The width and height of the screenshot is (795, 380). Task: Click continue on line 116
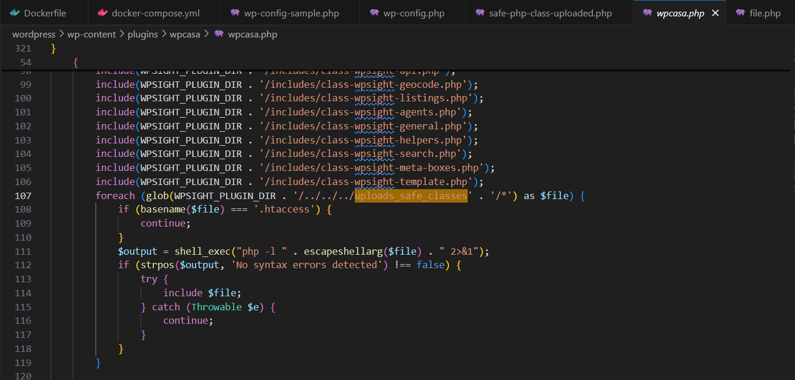(186, 321)
